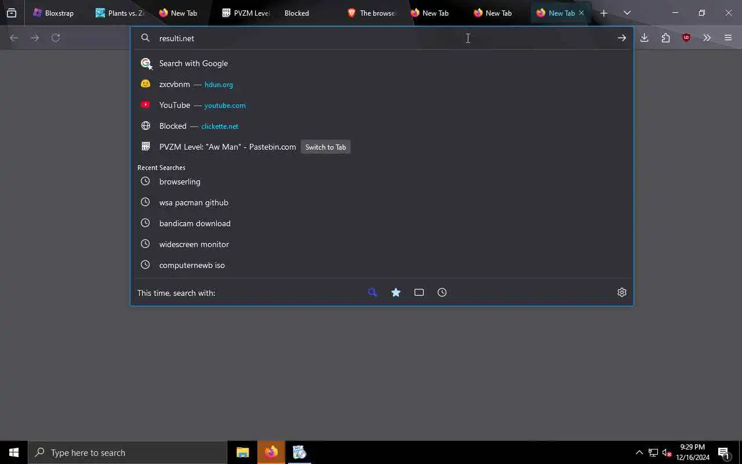Open Firefox View recent browsing icon
Viewport: 742px width, 464px height.
coord(12,13)
